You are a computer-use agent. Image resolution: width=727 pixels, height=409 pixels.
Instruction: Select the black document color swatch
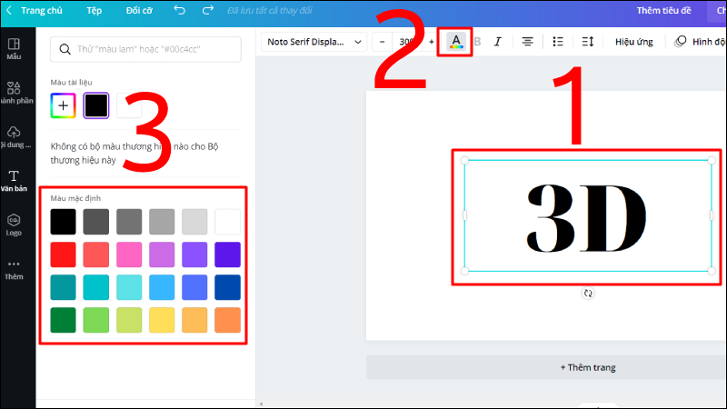96,105
